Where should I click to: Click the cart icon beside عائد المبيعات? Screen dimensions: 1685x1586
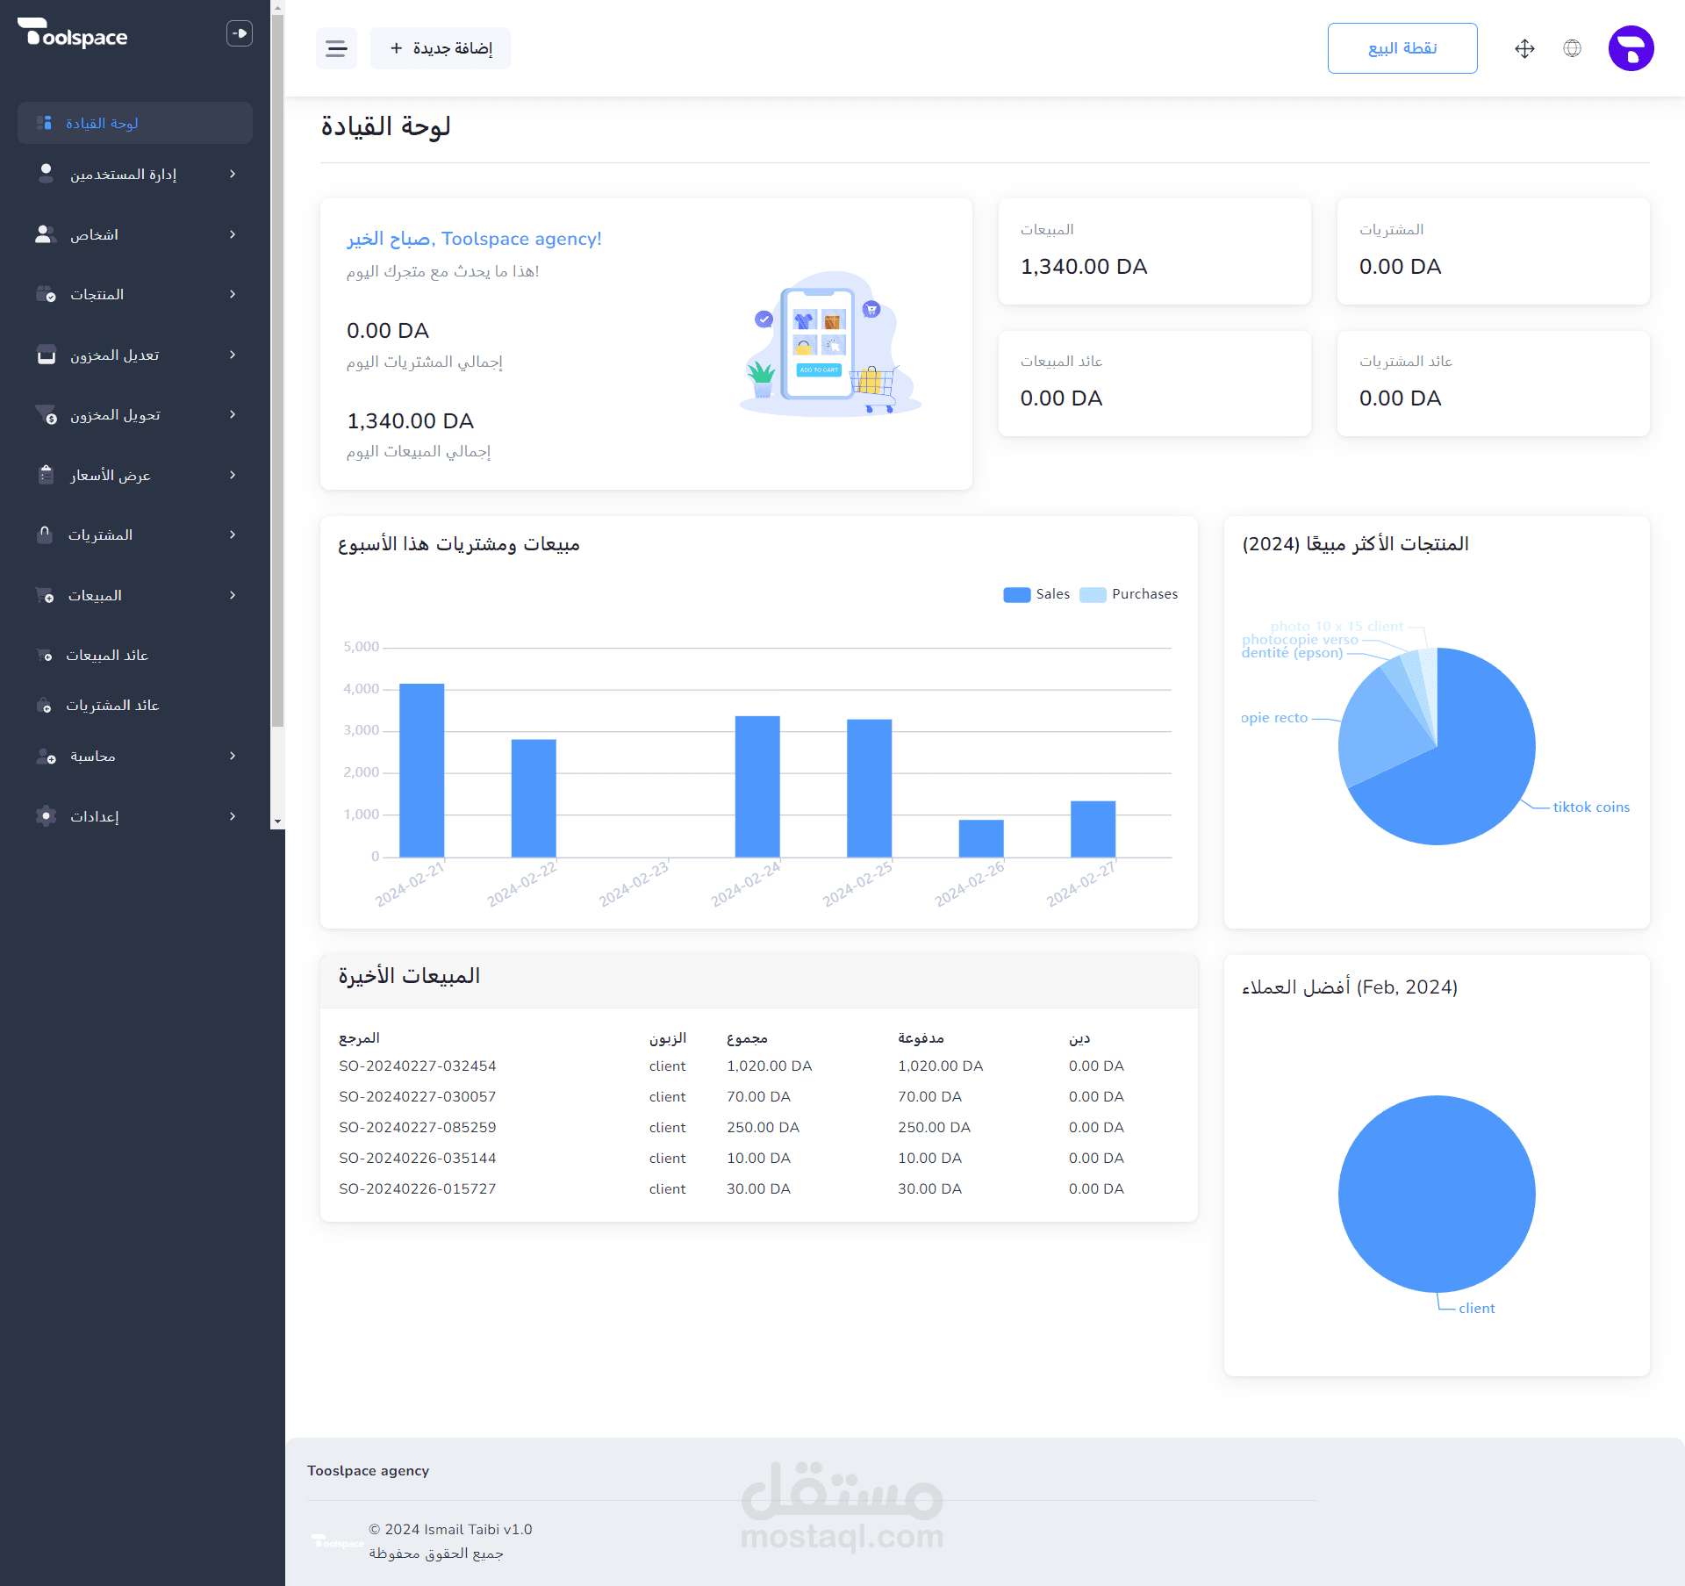[x=44, y=655]
